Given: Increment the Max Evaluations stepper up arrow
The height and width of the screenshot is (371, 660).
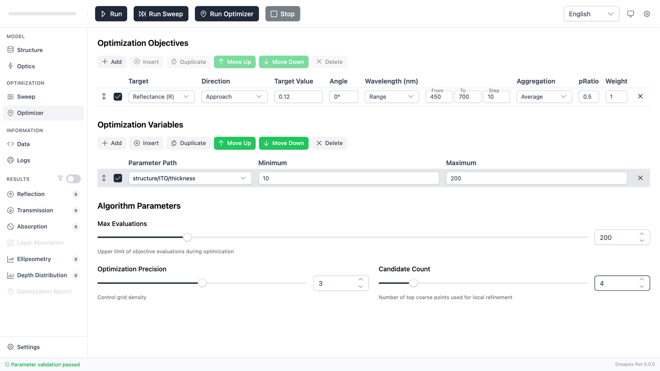Looking at the screenshot, I should [x=642, y=234].
